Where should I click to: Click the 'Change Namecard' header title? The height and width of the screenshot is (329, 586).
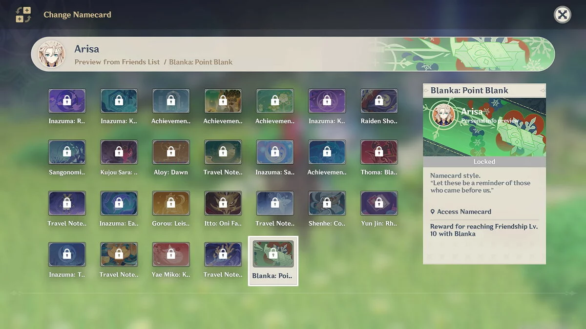[78, 15]
